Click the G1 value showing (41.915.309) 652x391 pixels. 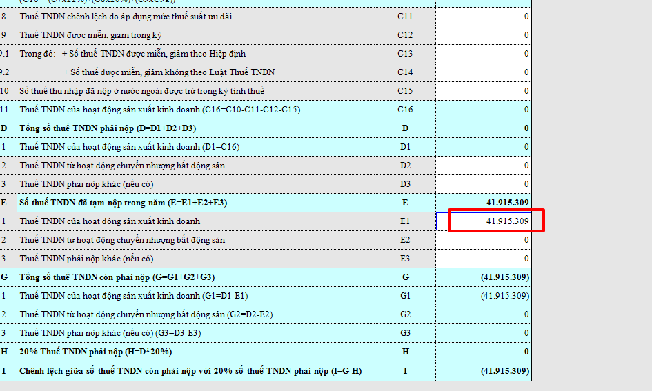point(484,296)
